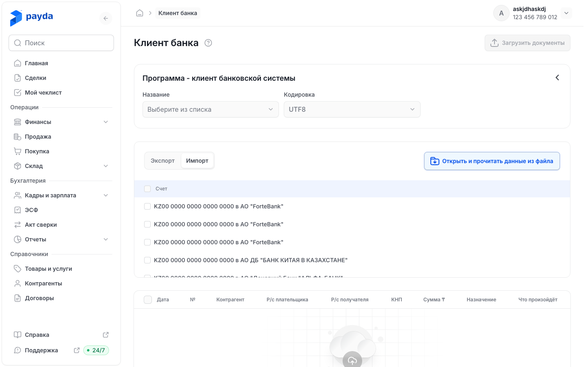Open the Название dropdown list
The width and height of the screenshot is (588, 367).
tap(211, 109)
